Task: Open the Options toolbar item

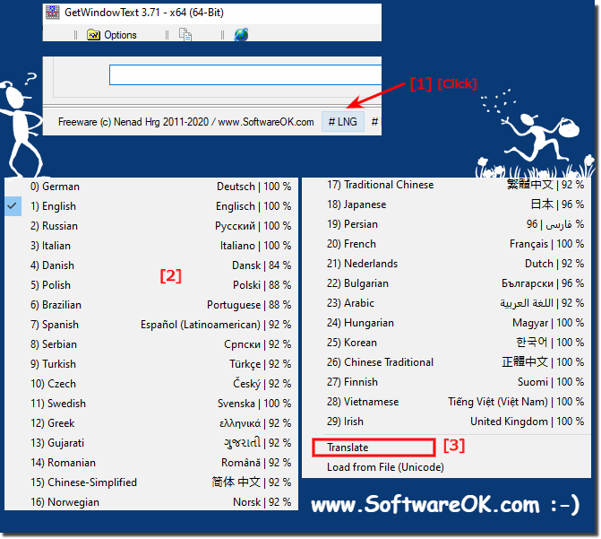Action: pyautogui.click(x=112, y=35)
